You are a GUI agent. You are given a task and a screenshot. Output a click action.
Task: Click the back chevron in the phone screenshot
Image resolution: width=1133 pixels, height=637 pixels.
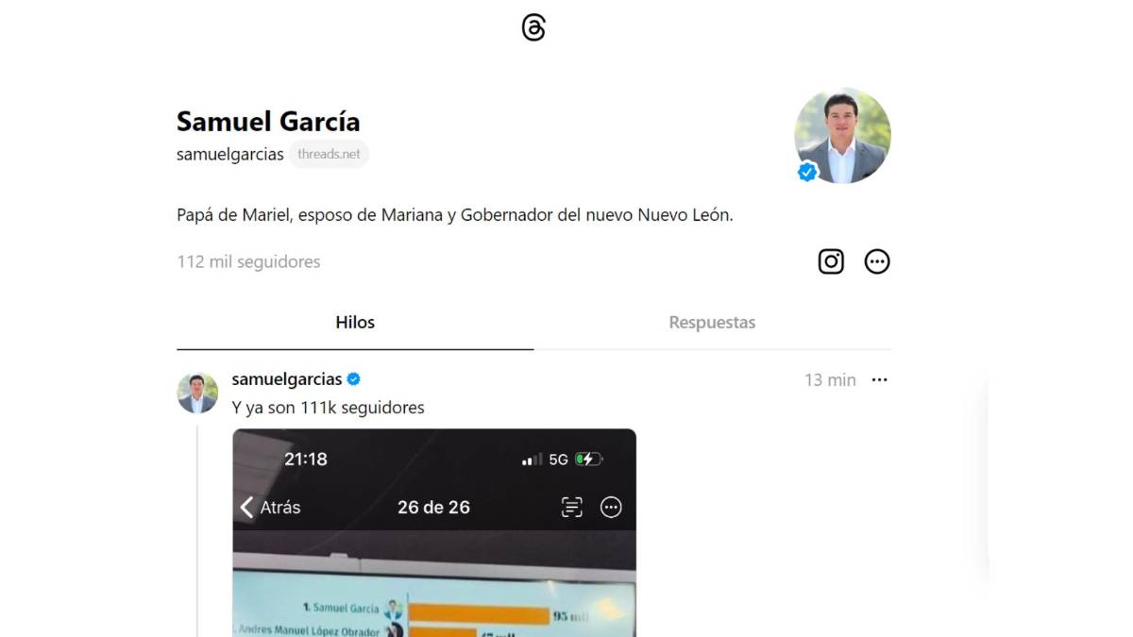(246, 507)
